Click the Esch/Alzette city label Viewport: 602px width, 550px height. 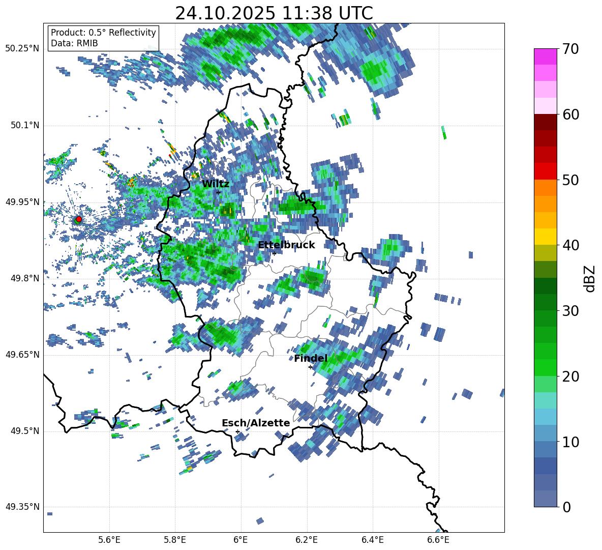point(256,423)
